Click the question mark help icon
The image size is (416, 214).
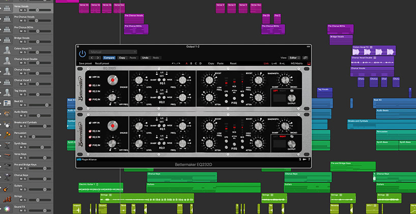309,159
